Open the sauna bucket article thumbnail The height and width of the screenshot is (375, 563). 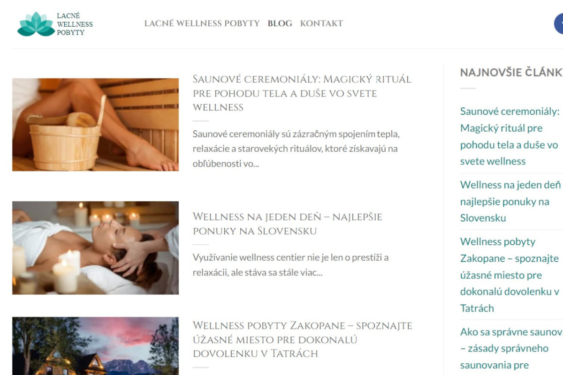click(96, 125)
